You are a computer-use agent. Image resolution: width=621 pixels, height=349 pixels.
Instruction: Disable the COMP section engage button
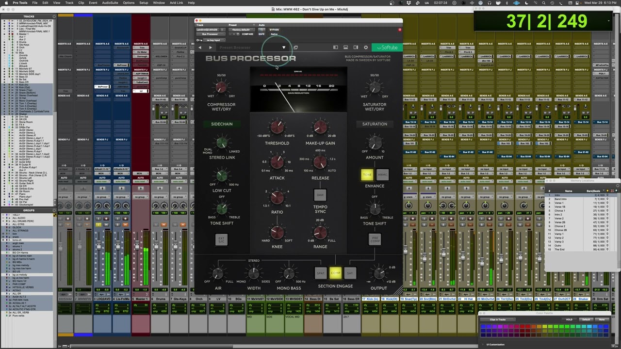[x=335, y=273]
